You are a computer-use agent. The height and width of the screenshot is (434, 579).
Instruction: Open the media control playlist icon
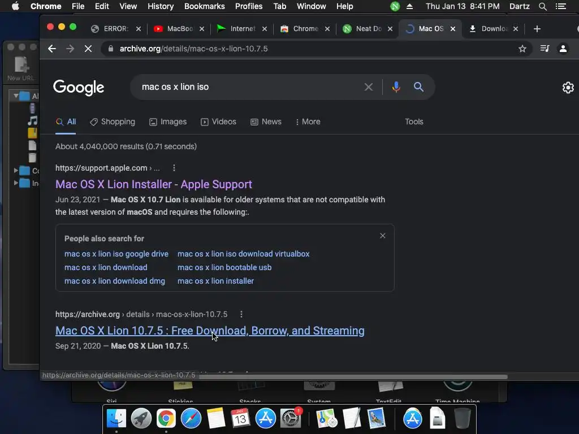tap(545, 49)
